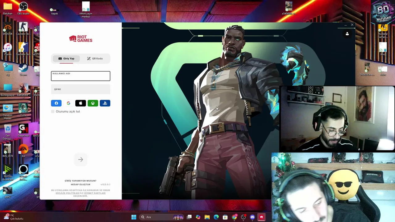Screen dimensions: 395x222
Task: Click the arrow login submit button
Action: [x=81, y=159]
